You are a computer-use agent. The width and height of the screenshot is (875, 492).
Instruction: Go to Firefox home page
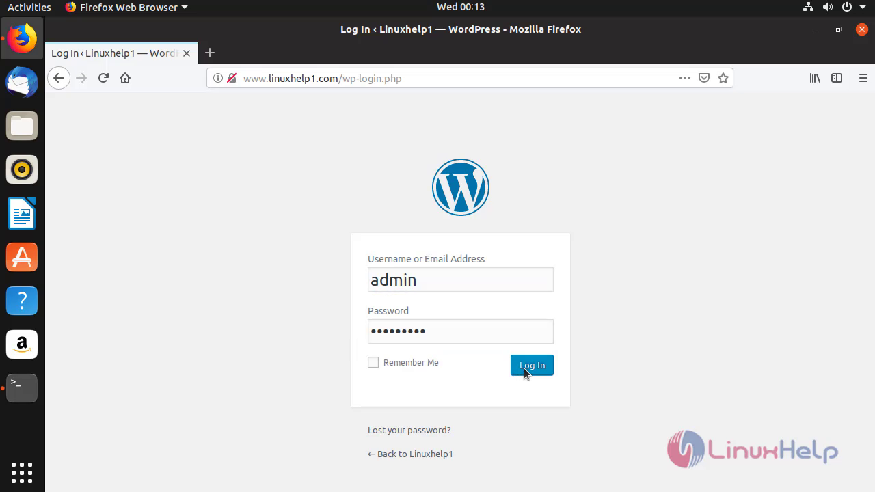click(x=125, y=78)
